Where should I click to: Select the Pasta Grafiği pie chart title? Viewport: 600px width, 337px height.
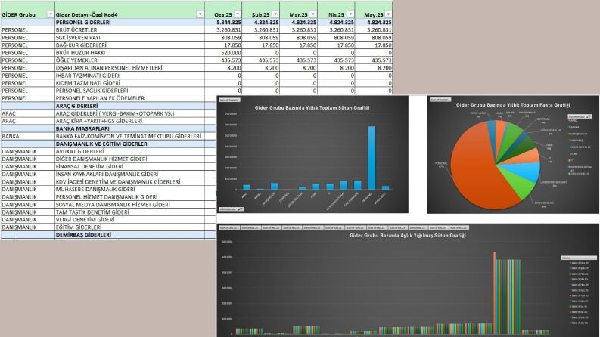point(513,105)
